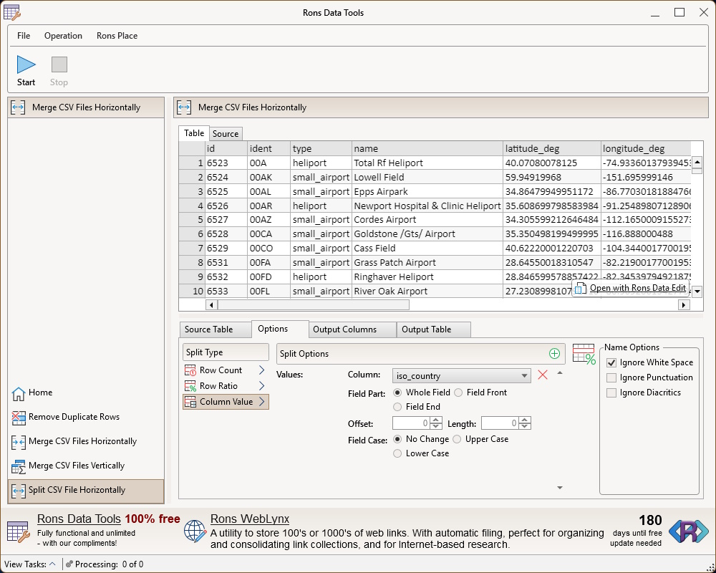
Task: Click the Home house icon in sidebar
Action: click(x=19, y=393)
